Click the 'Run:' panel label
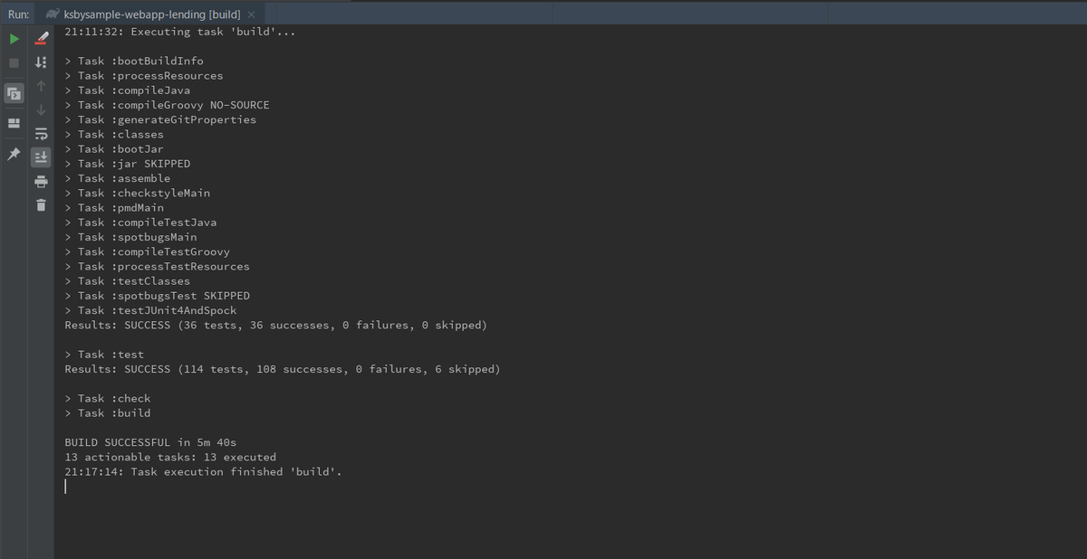Viewport: 1087px width, 559px height. 18,15
